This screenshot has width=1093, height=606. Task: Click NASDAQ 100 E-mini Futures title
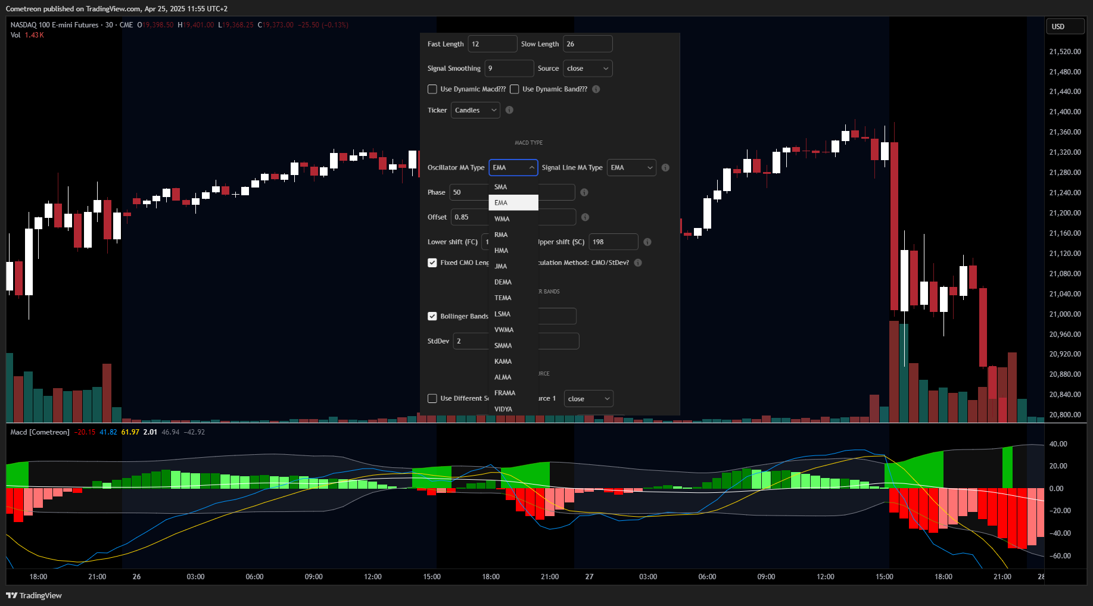pyautogui.click(x=54, y=25)
